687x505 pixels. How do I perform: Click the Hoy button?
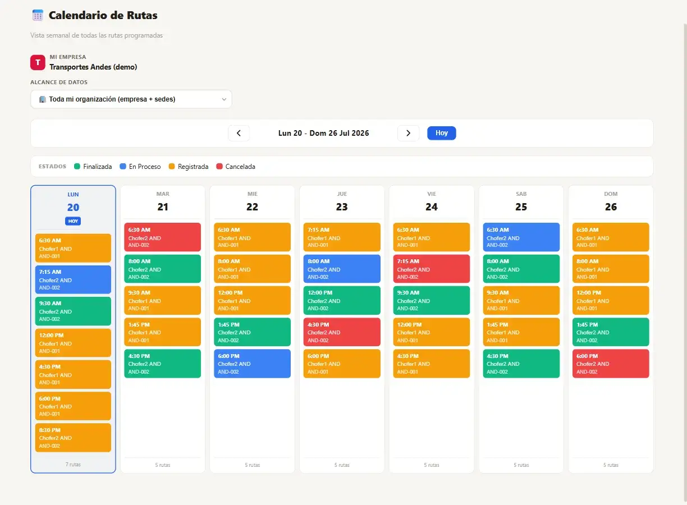(x=441, y=133)
